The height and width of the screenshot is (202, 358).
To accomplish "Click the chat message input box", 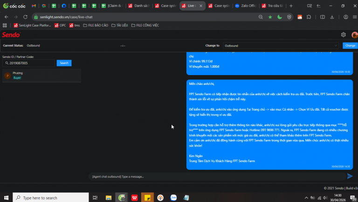I will point(217,177).
